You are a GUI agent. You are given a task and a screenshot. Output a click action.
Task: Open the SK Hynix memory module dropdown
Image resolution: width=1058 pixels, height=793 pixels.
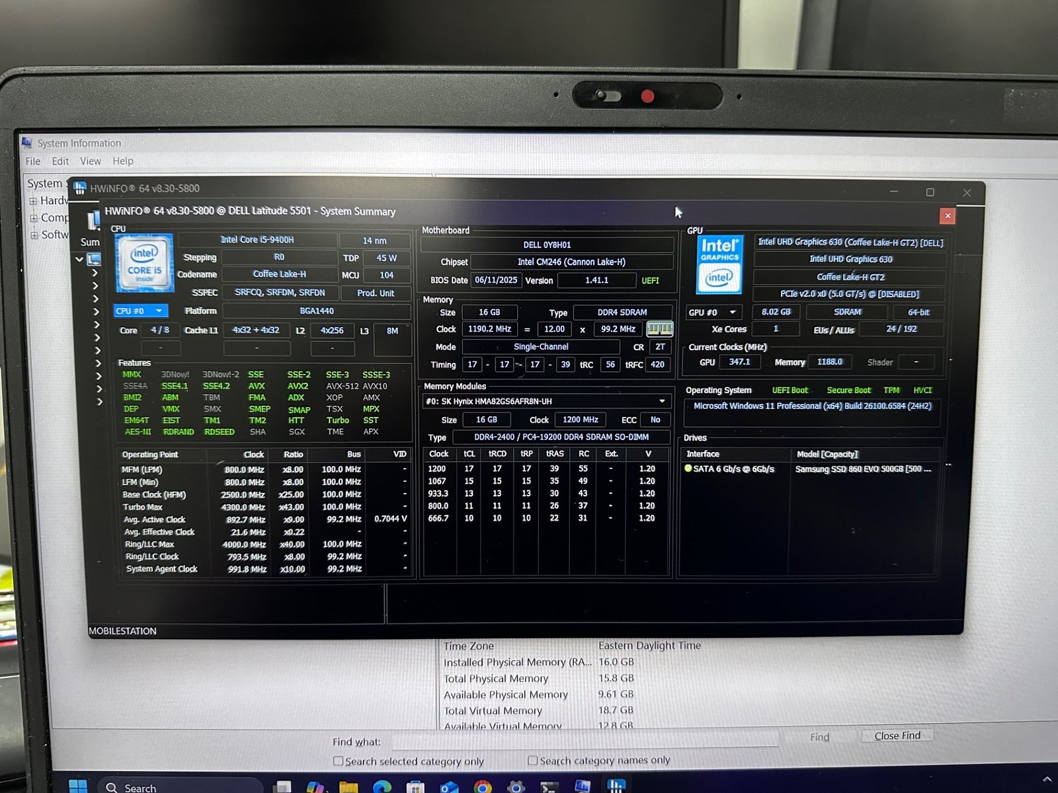663,401
